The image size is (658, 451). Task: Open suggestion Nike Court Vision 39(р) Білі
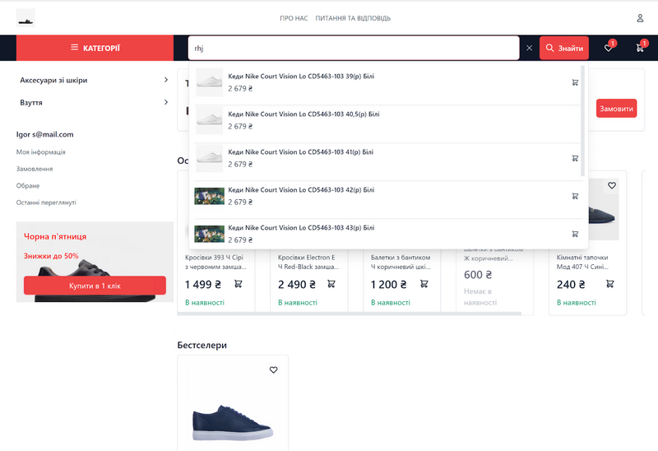pyautogui.click(x=301, y=76)
